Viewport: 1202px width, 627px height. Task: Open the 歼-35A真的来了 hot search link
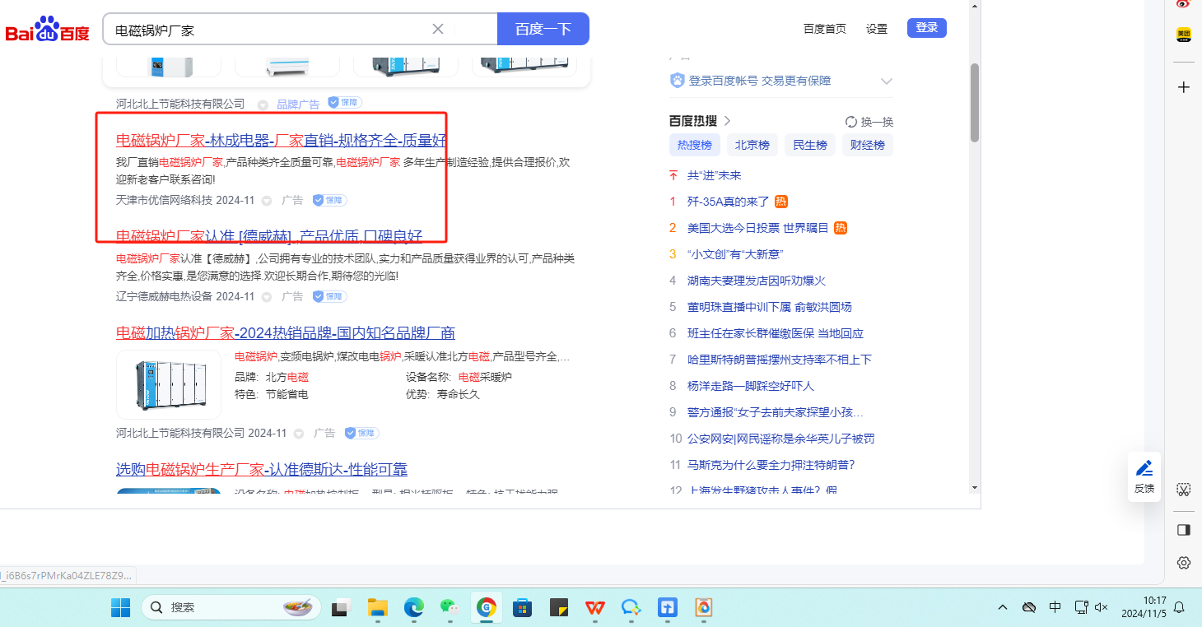728,202
